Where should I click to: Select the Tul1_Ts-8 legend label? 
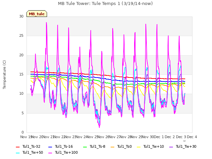tap(97, 146)
